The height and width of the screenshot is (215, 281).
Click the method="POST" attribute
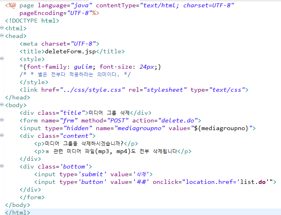tap(105, 120)
